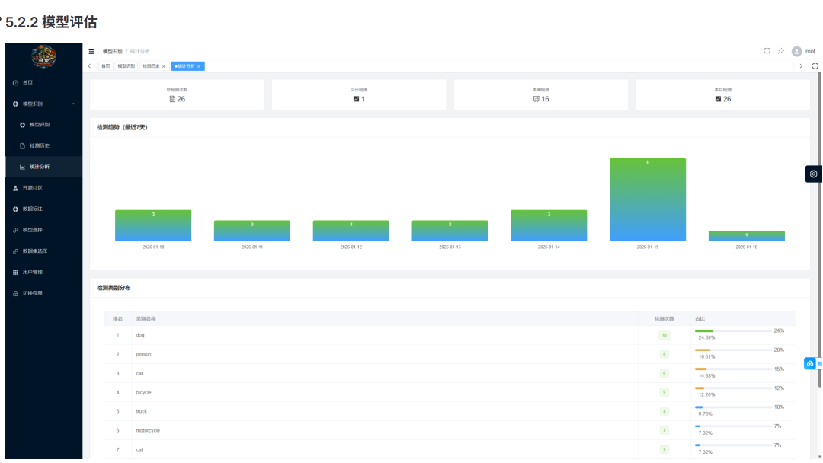Viewport: 823px width, 463px height.
Task: Click the motorcycle row name
Action: (148, 430)
